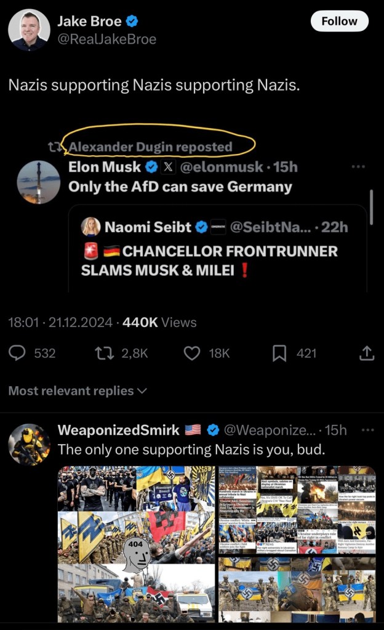The width and height of the screenshot is (384, 630).
Task: Bookmark the post using the bookmark icon
Action: 279,353
